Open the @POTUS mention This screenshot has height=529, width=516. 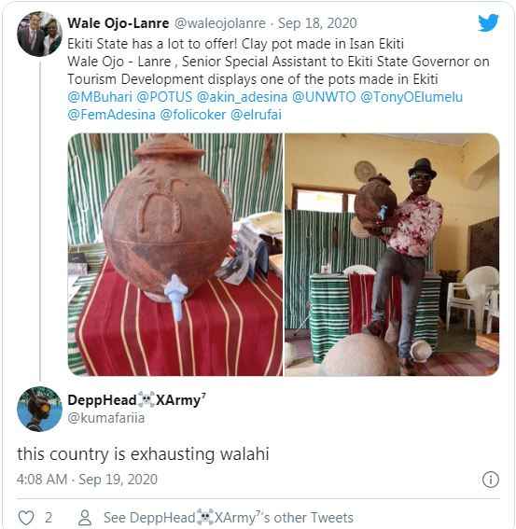164,97
